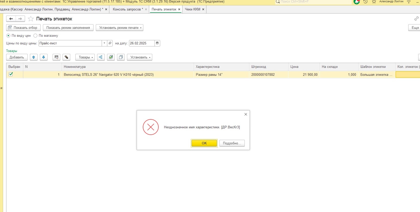Expand the price type dropdown arrow
Screen dimensions: 420x212
click(104, 43)
